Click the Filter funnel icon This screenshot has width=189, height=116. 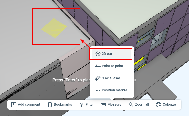(x=82, y=104)
